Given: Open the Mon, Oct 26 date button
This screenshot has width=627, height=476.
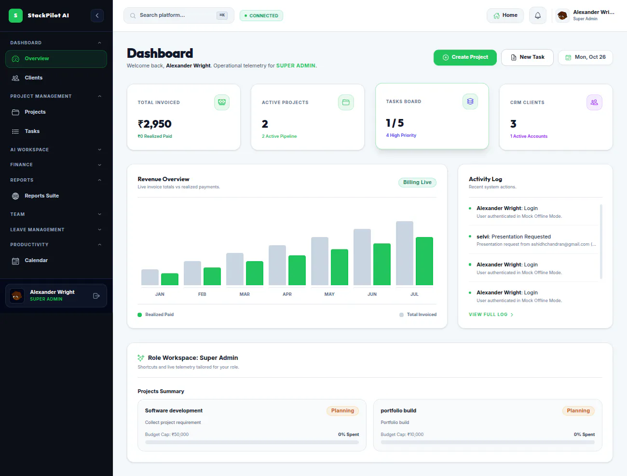Looking at the screenshot, I should [585, 57].
